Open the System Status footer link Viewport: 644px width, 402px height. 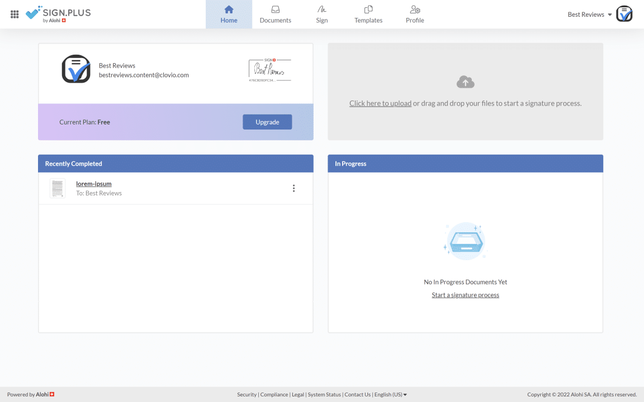click(x=324, y=394)
